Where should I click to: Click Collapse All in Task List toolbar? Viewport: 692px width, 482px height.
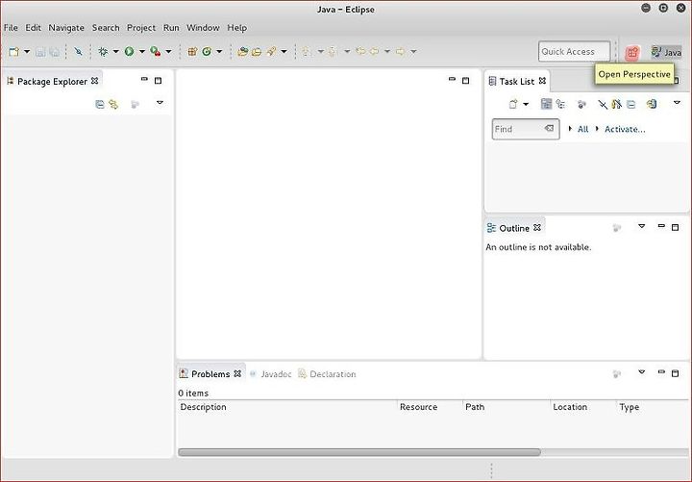point(631,104)
